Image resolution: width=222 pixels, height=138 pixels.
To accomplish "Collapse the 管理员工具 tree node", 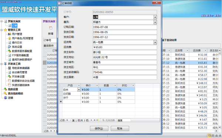I will pos(1,30).
